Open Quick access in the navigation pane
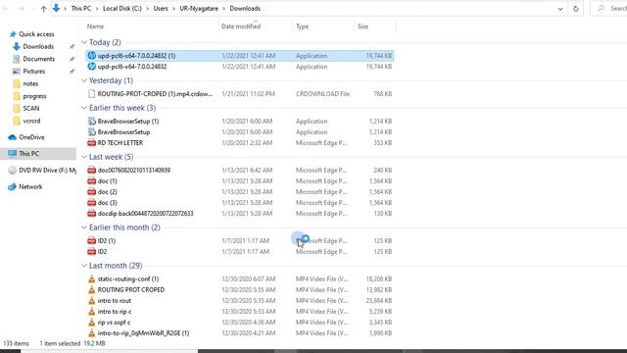The image size is (627, 353). click(36, 34)
